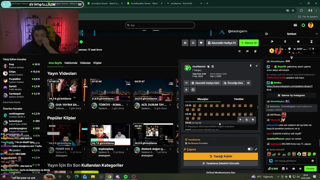Toggle the Çapraz switch
The height and width of the screenshot is (180, 320).
click(x=250, y=149)
